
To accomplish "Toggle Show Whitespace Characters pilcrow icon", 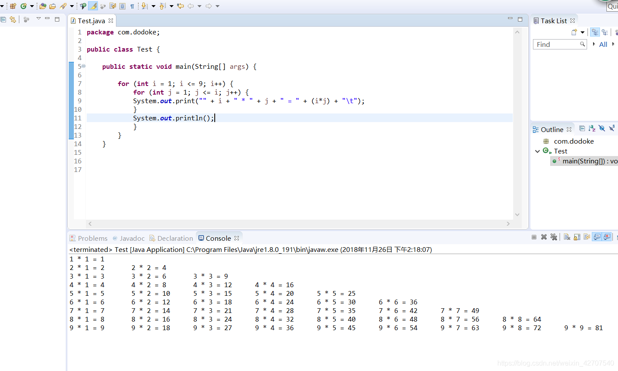I will 132,6.
